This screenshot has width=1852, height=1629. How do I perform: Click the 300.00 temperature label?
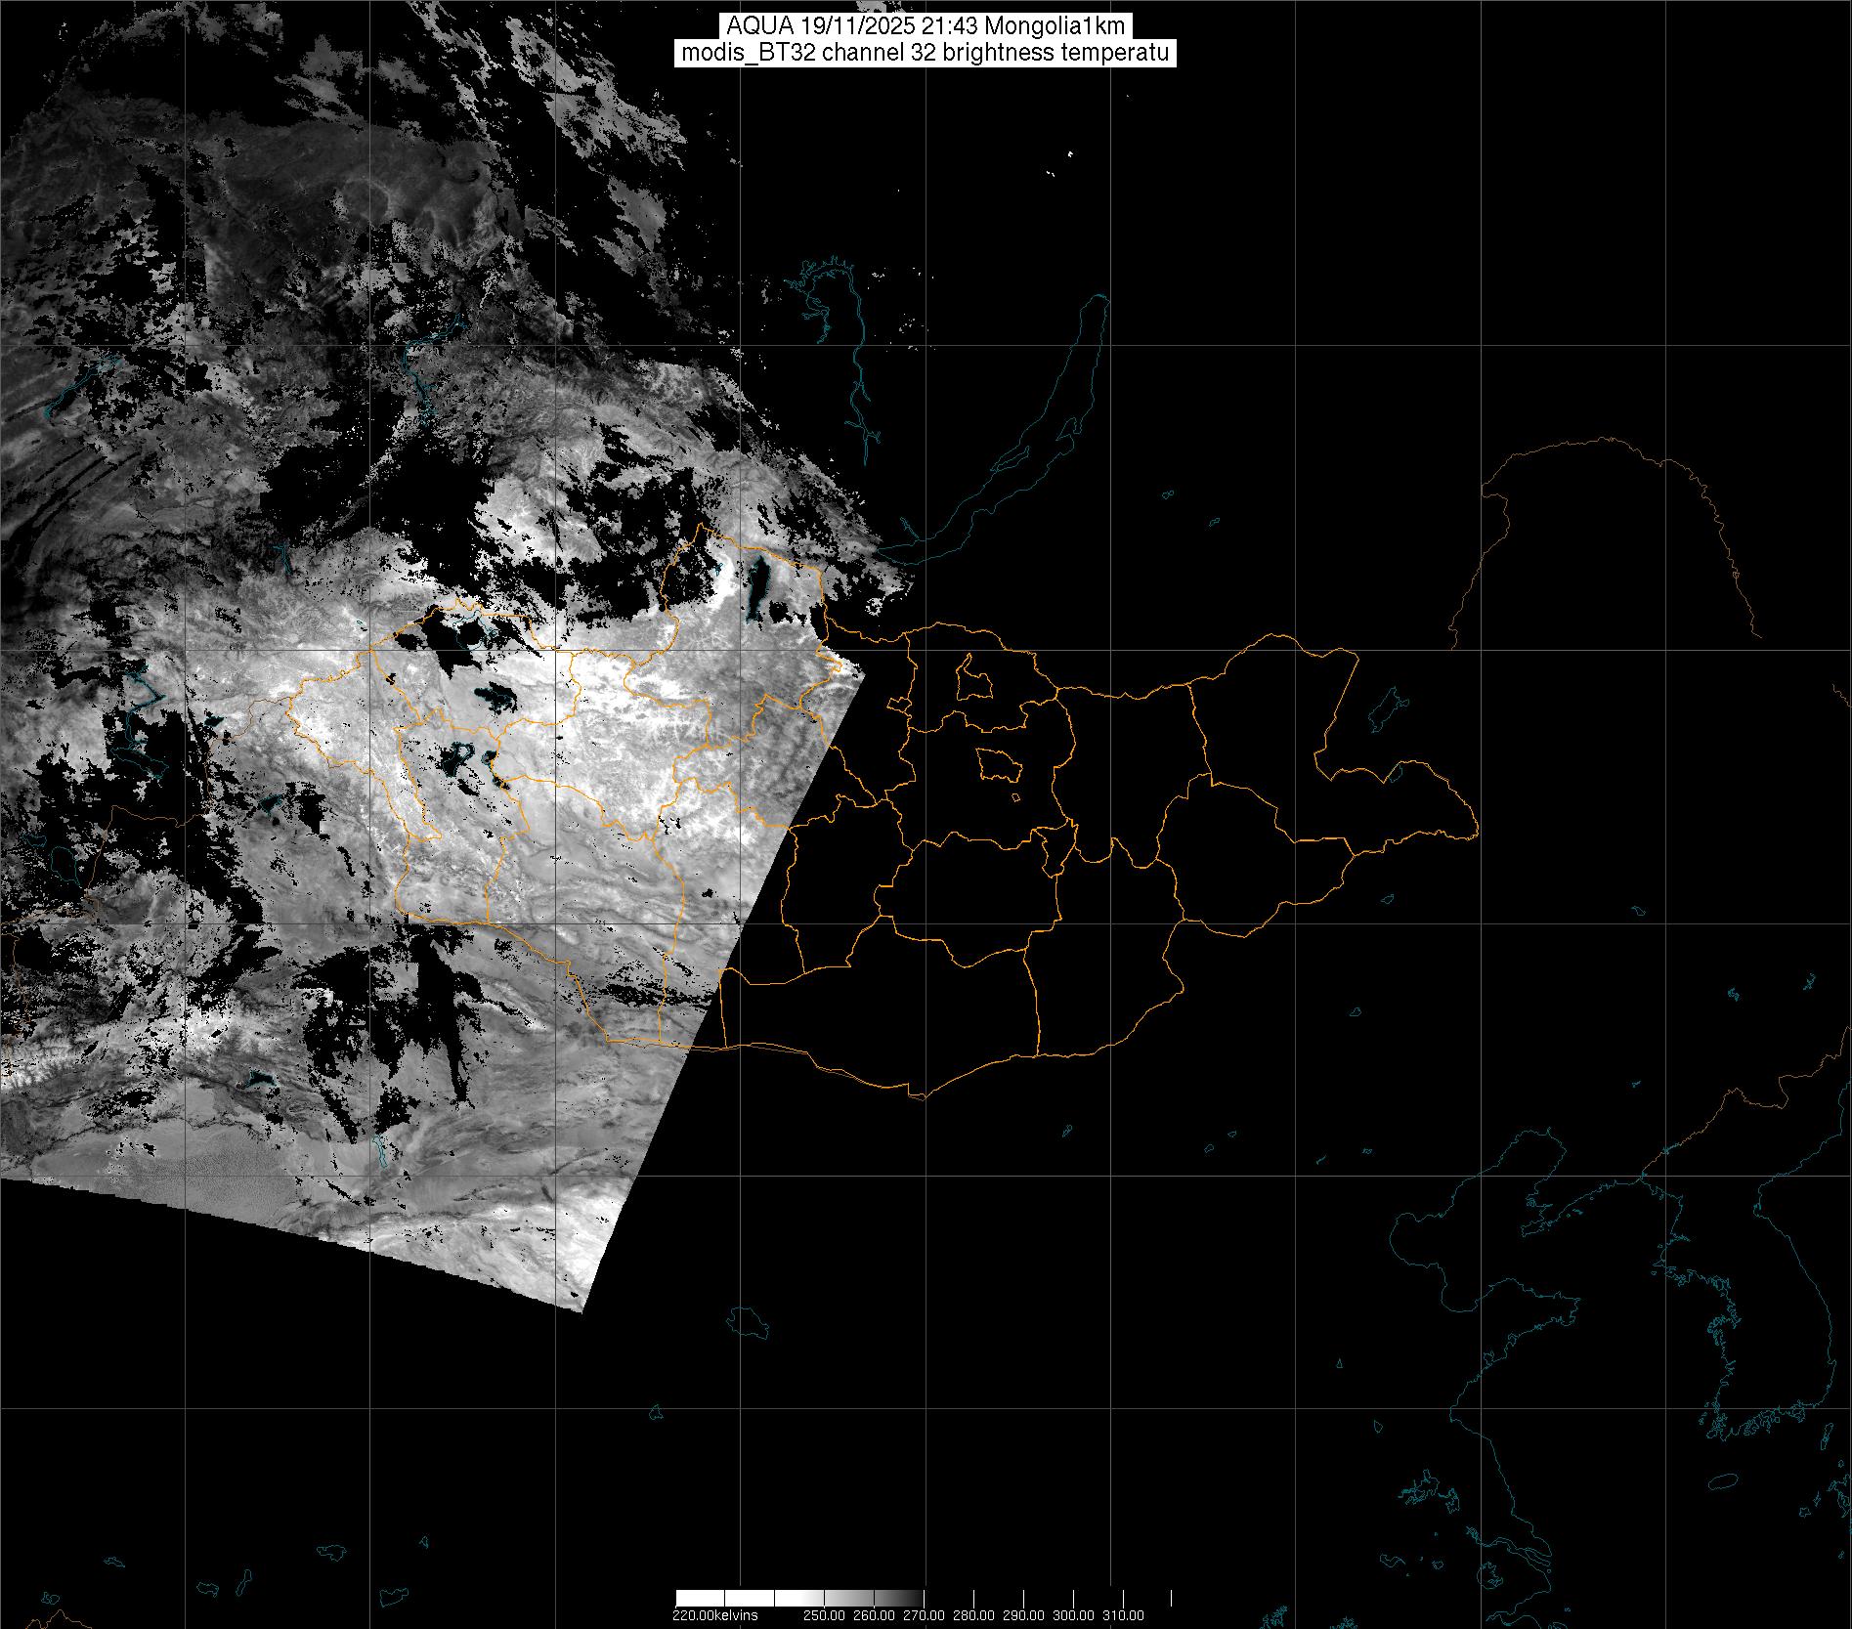click(1073, 1615)
